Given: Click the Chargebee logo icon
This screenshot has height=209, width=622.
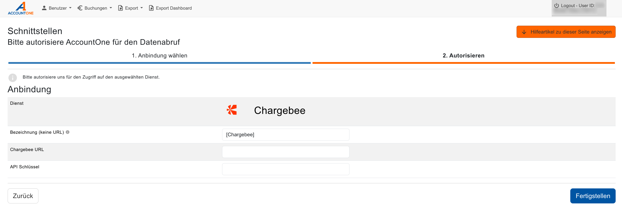Looking at the screenshot, I should pos(232,110).
